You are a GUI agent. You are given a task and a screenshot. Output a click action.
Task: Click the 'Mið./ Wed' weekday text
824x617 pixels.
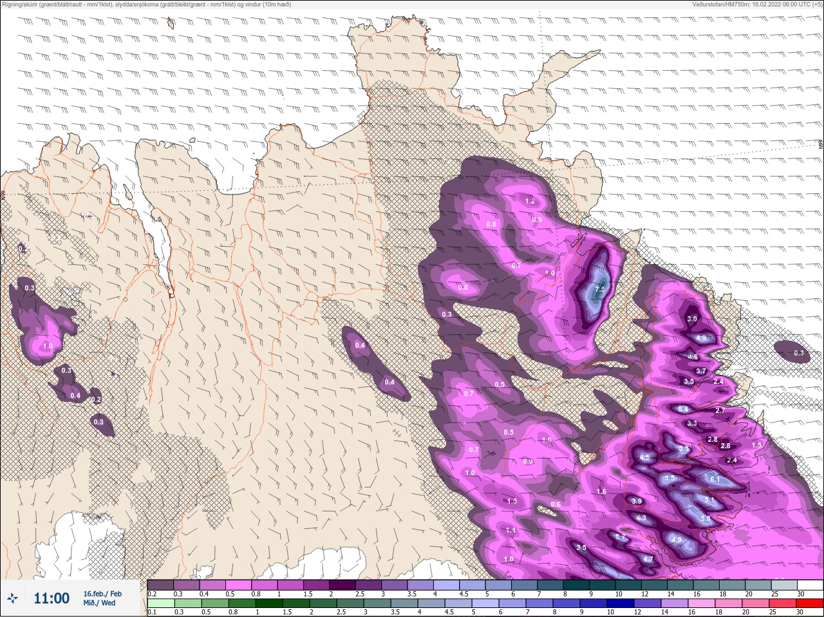(99, 603)
